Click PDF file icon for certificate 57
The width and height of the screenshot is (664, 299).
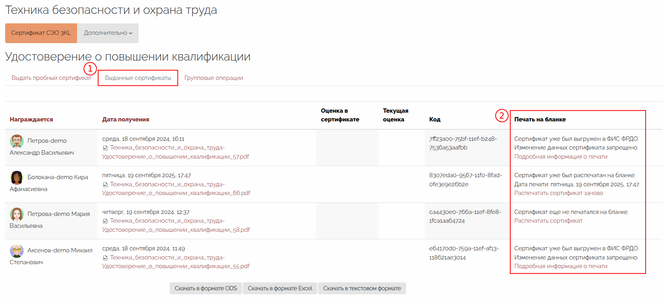click(105, 148)
